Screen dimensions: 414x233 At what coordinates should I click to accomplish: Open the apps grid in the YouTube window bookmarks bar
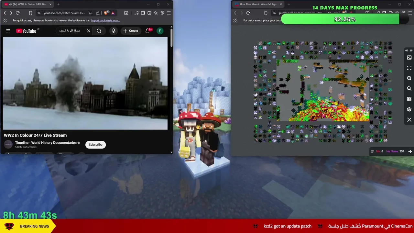[x=5, y=20]
